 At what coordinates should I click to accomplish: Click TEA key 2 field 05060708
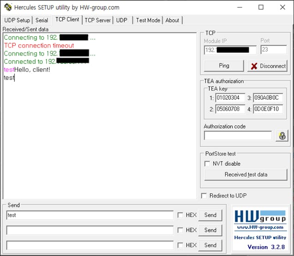pyautogui.click(x=230, y=109)
